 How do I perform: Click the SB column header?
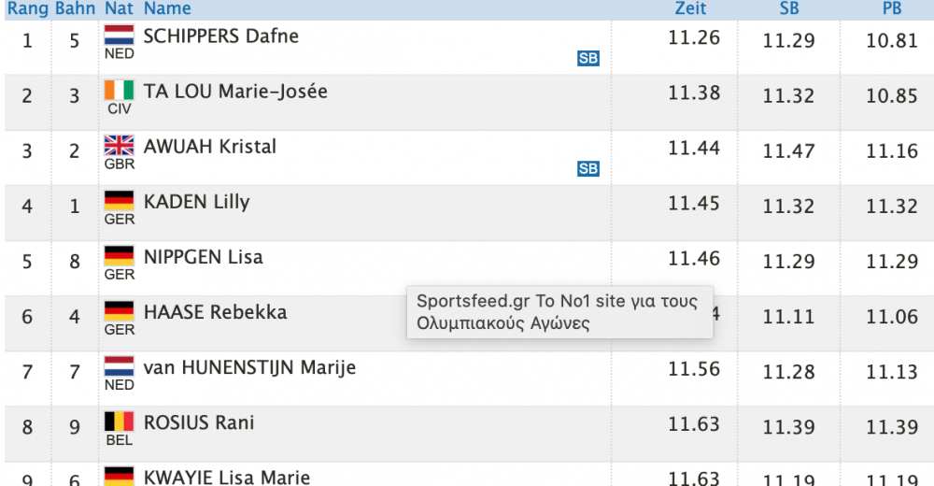[x=789, y=8]
